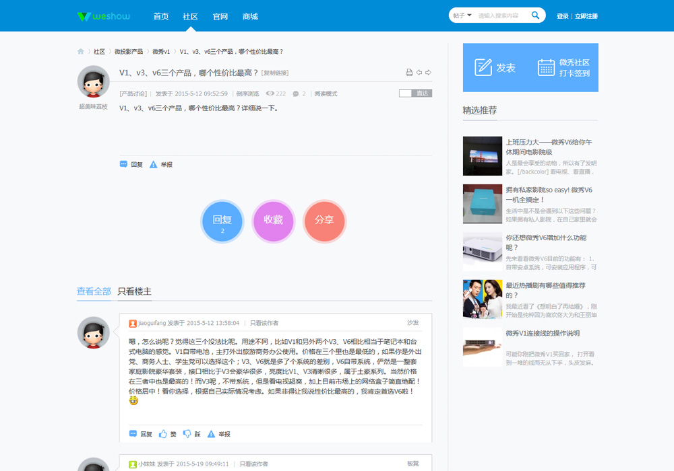
Task: Open the 帖子 search type dropdown
Action: coord(462,15)
